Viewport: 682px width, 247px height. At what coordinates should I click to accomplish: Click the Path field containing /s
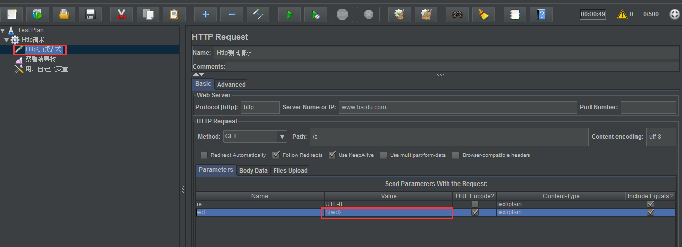pos(449,137)
